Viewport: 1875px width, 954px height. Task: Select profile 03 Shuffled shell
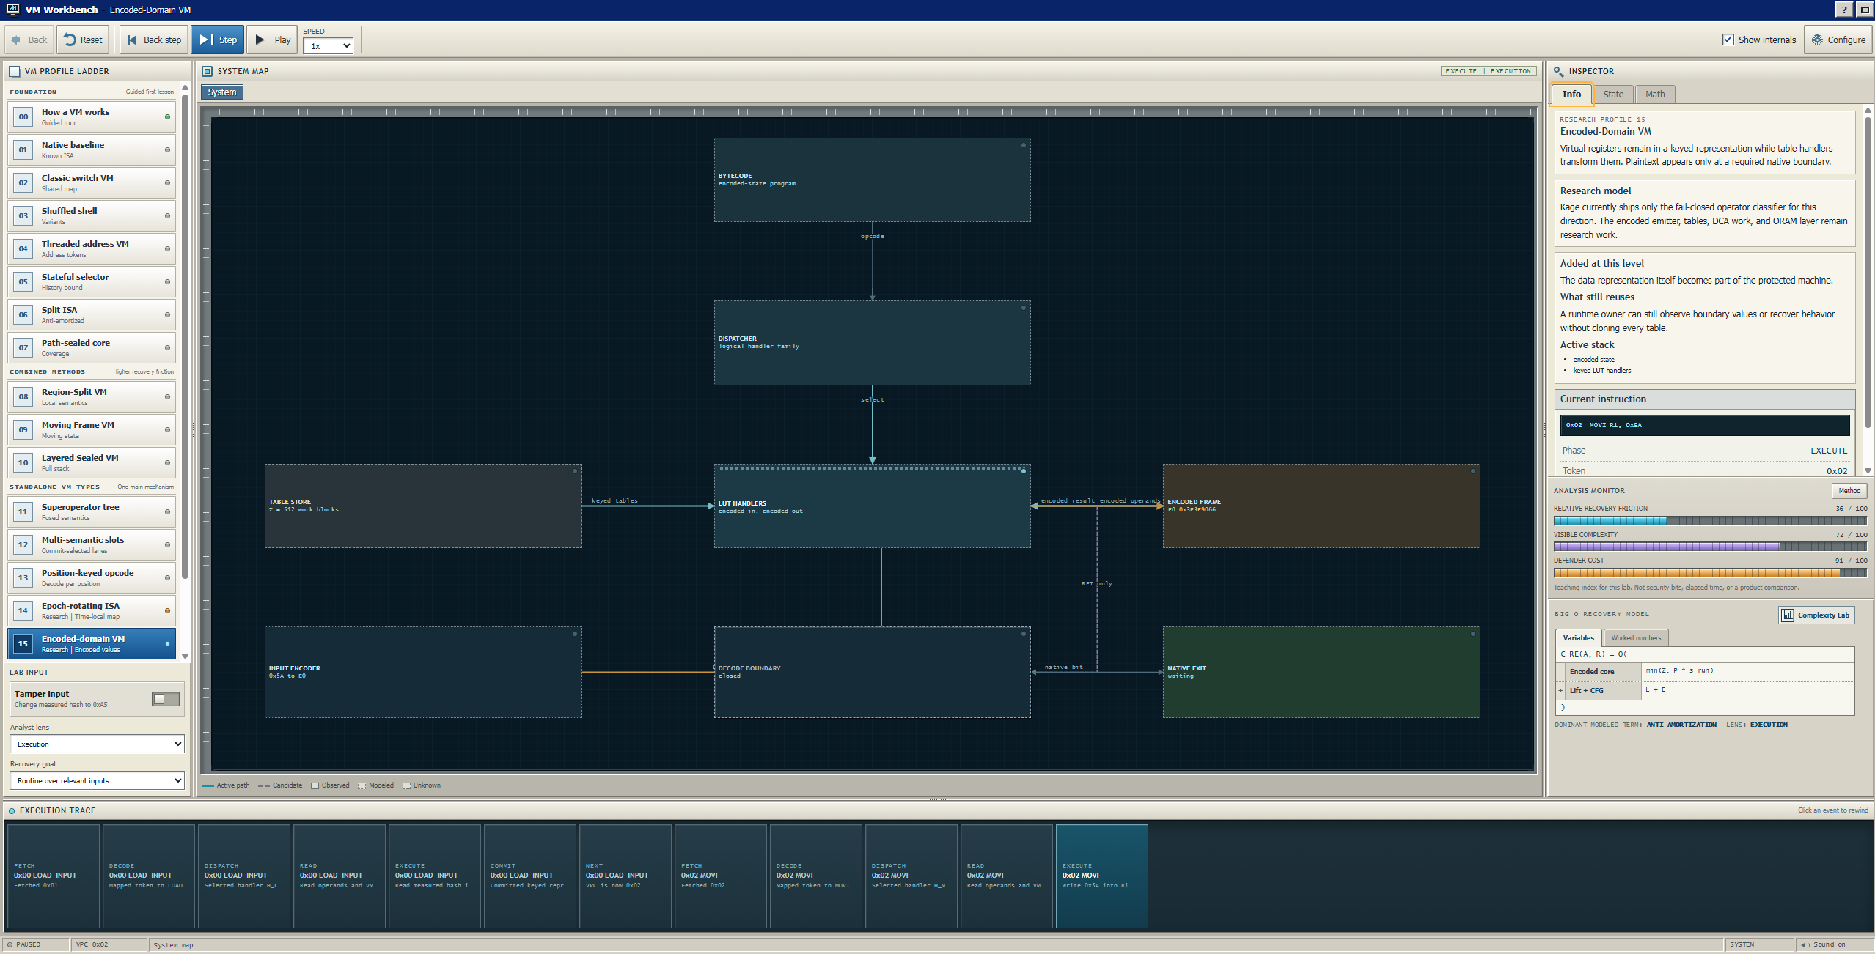coord(92,215)
